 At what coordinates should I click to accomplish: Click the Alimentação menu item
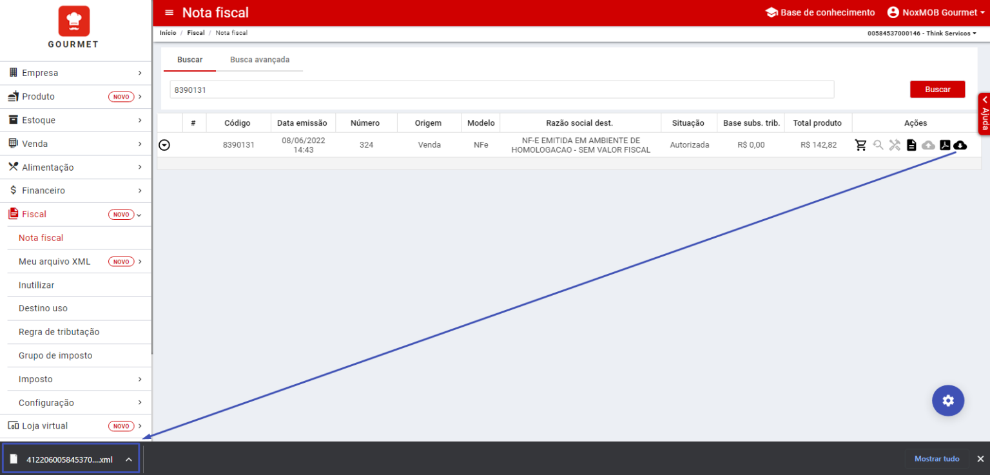click(x=75, y=167)
